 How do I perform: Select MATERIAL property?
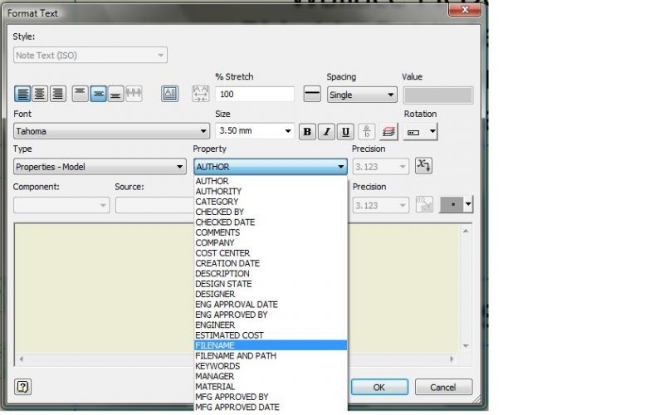(x=271, y=387)
